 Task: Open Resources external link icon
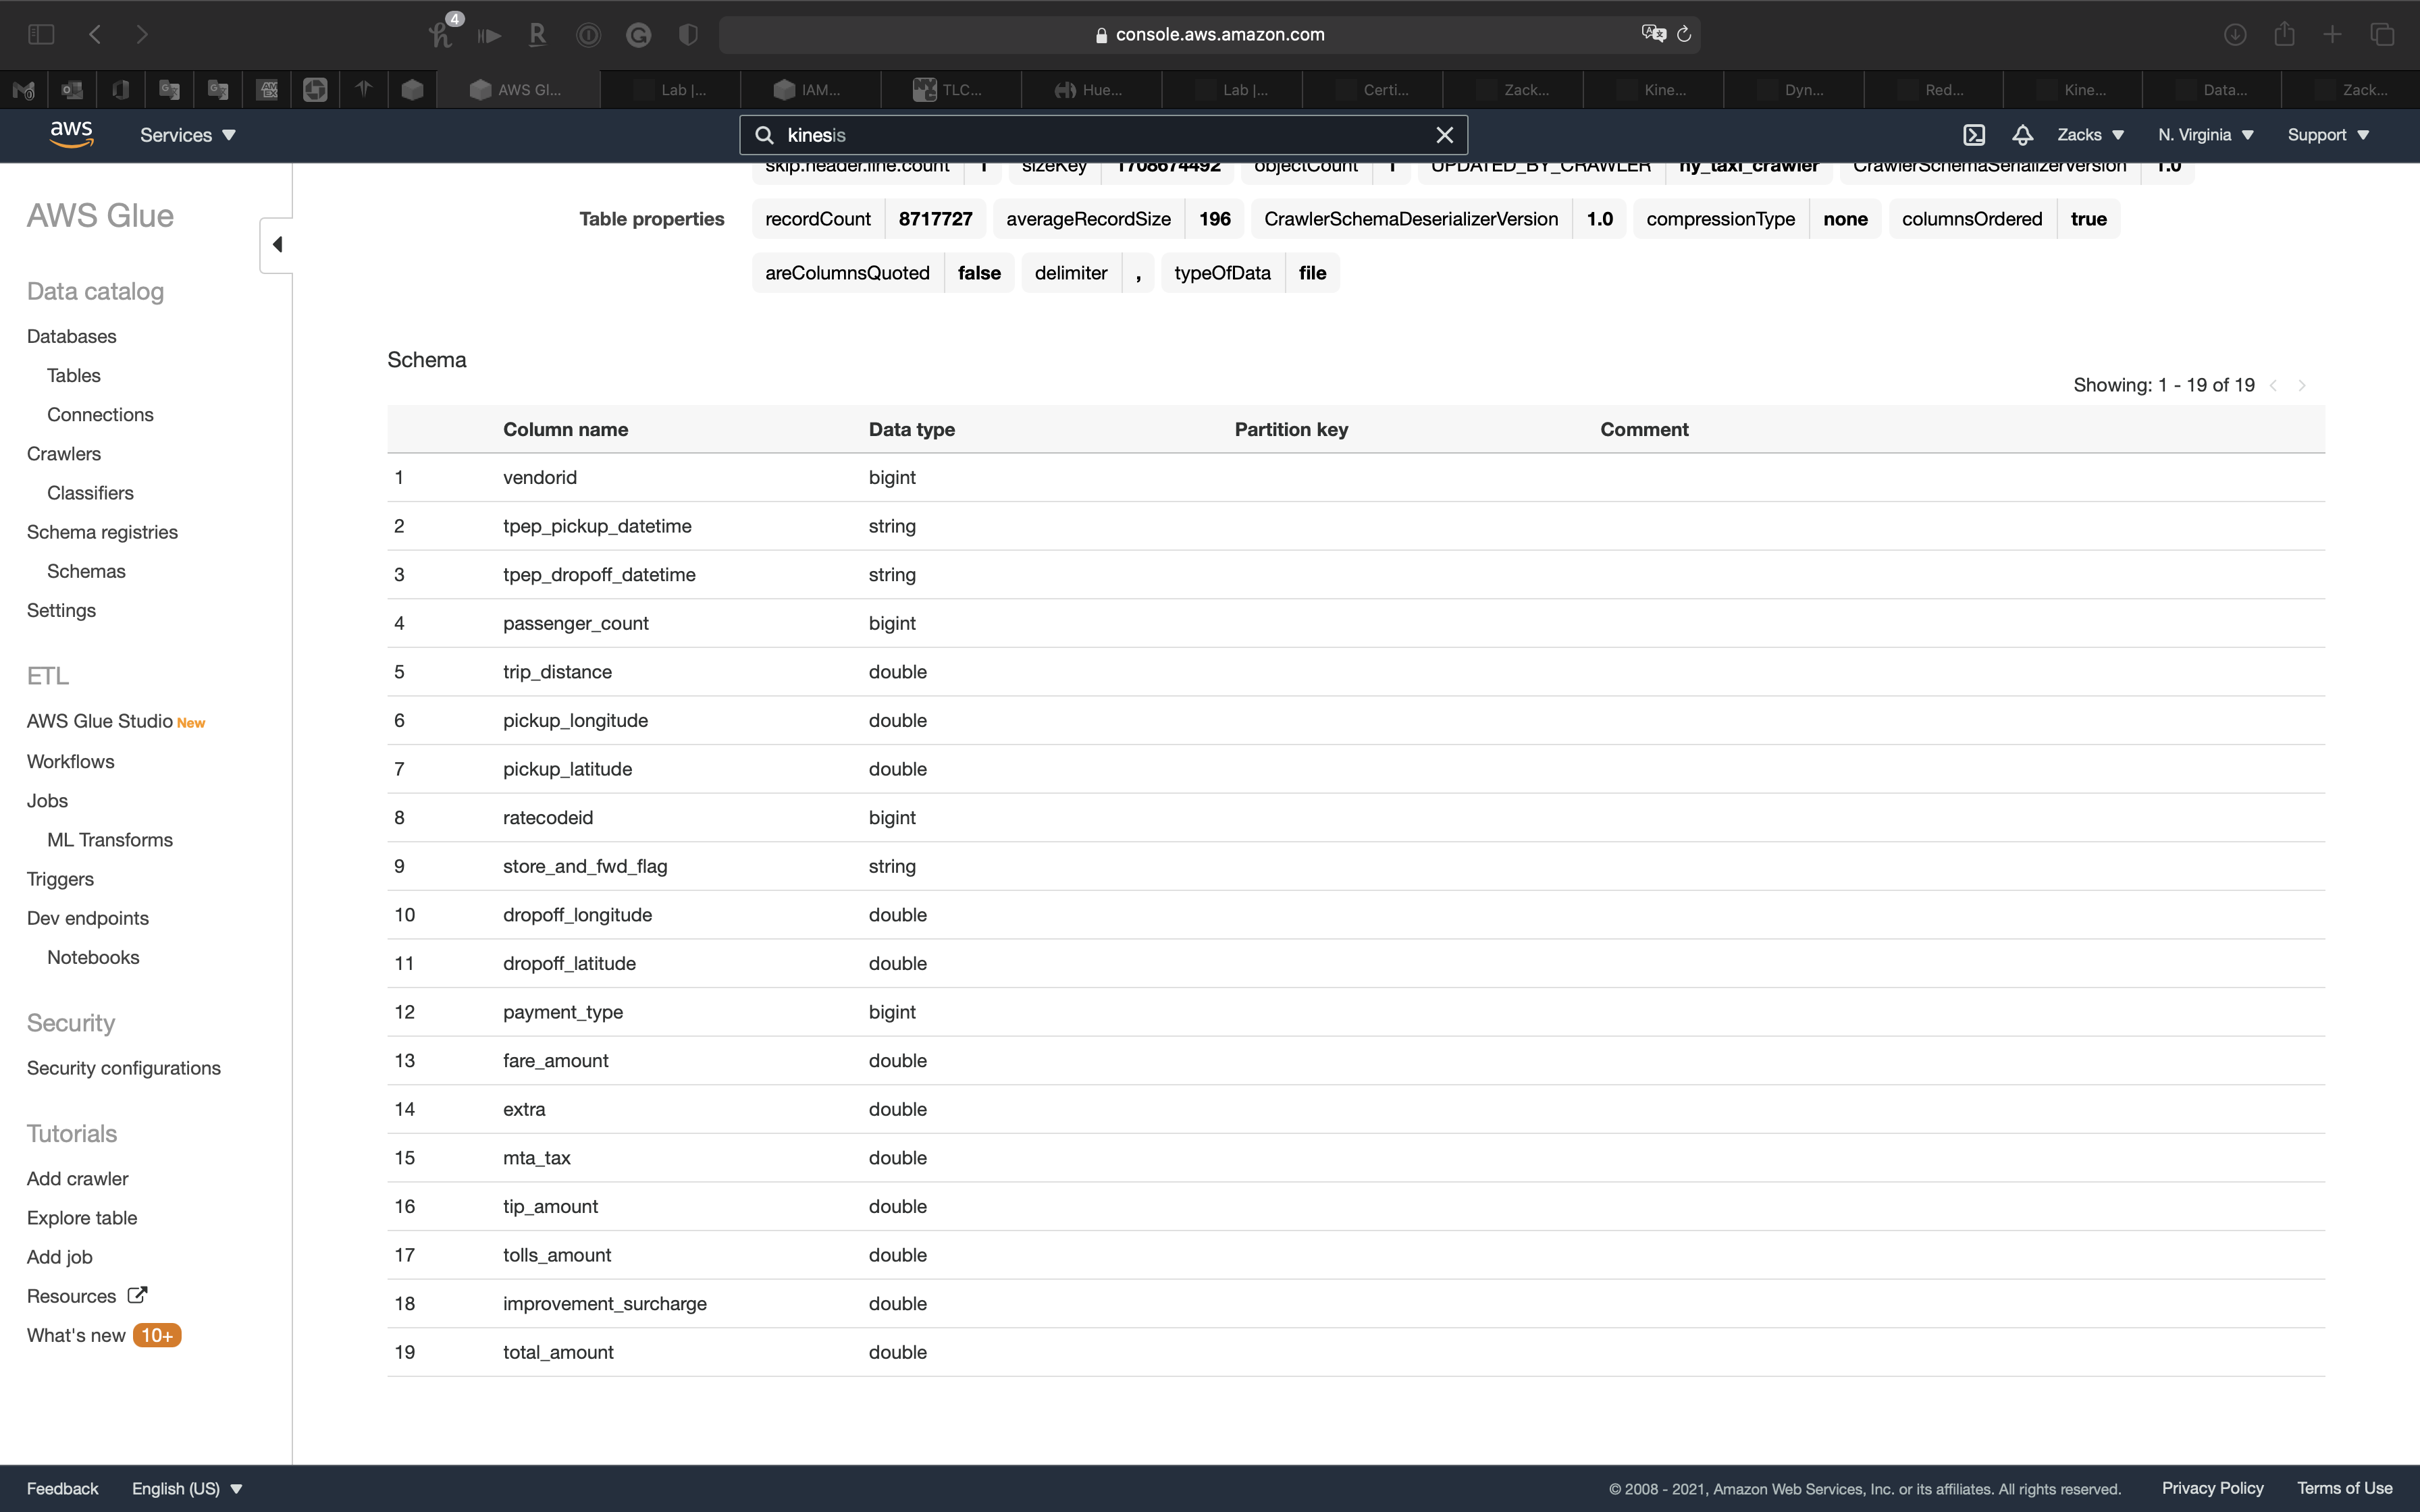coord(138,1295)
